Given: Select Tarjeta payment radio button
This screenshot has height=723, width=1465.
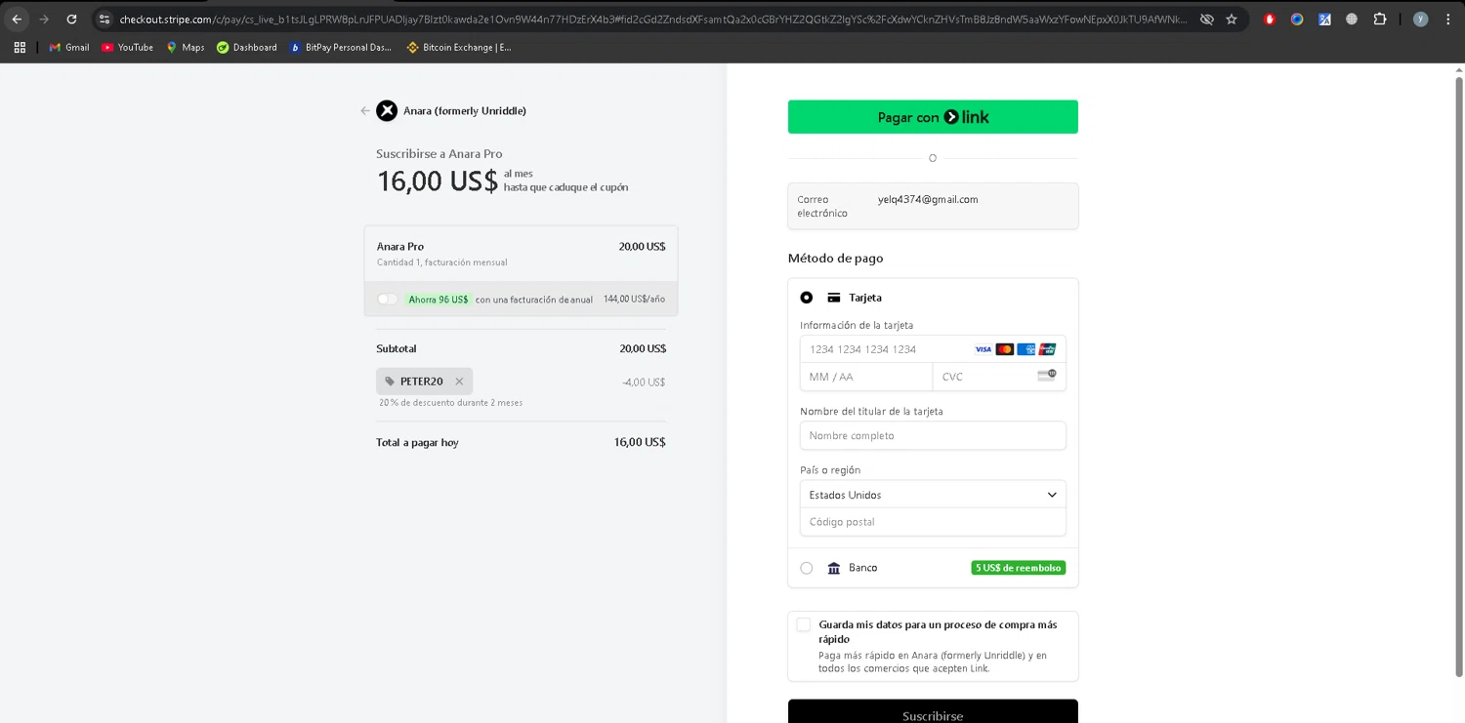Looking at the screenshot, I should (806, 298).
